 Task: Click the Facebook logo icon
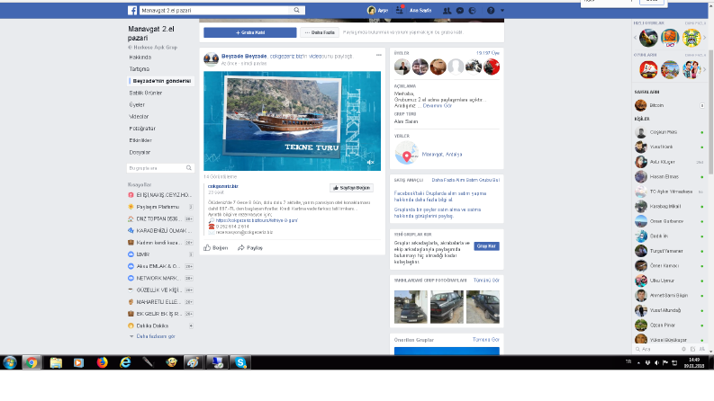coord(132,10)
